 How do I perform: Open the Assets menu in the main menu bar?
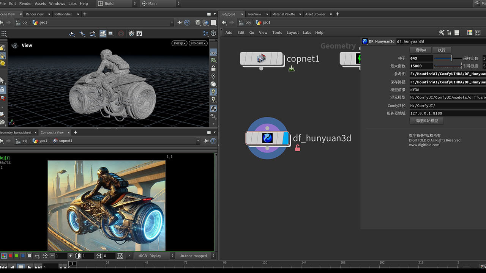pos(40,3)
